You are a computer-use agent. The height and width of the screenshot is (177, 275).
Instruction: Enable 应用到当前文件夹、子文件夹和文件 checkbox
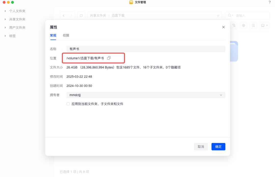(x=68, y=104)
